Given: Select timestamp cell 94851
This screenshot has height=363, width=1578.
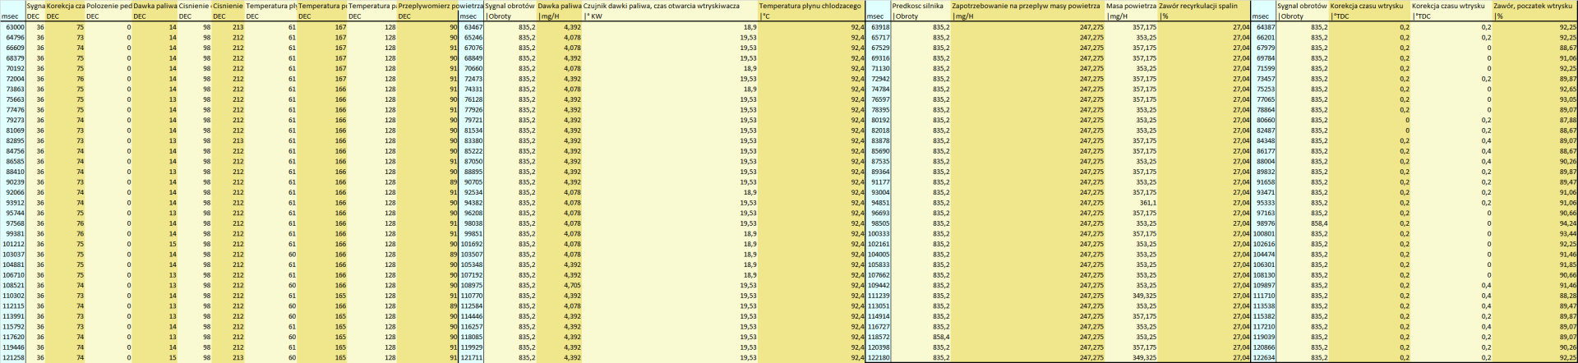Looking at the screenshot, I should point(879,203).
